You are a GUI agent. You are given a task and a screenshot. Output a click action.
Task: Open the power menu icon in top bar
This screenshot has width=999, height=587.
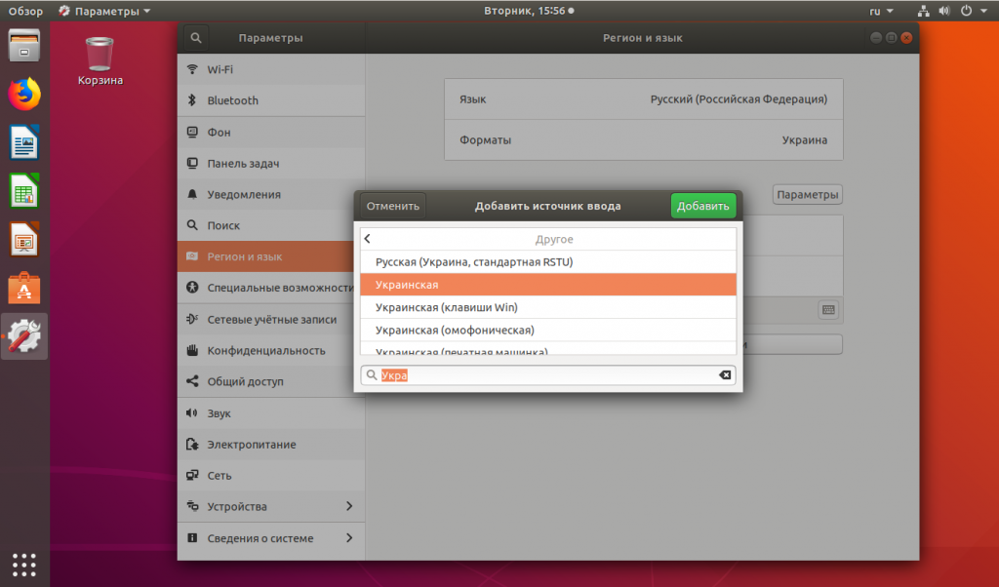point(967,11)
